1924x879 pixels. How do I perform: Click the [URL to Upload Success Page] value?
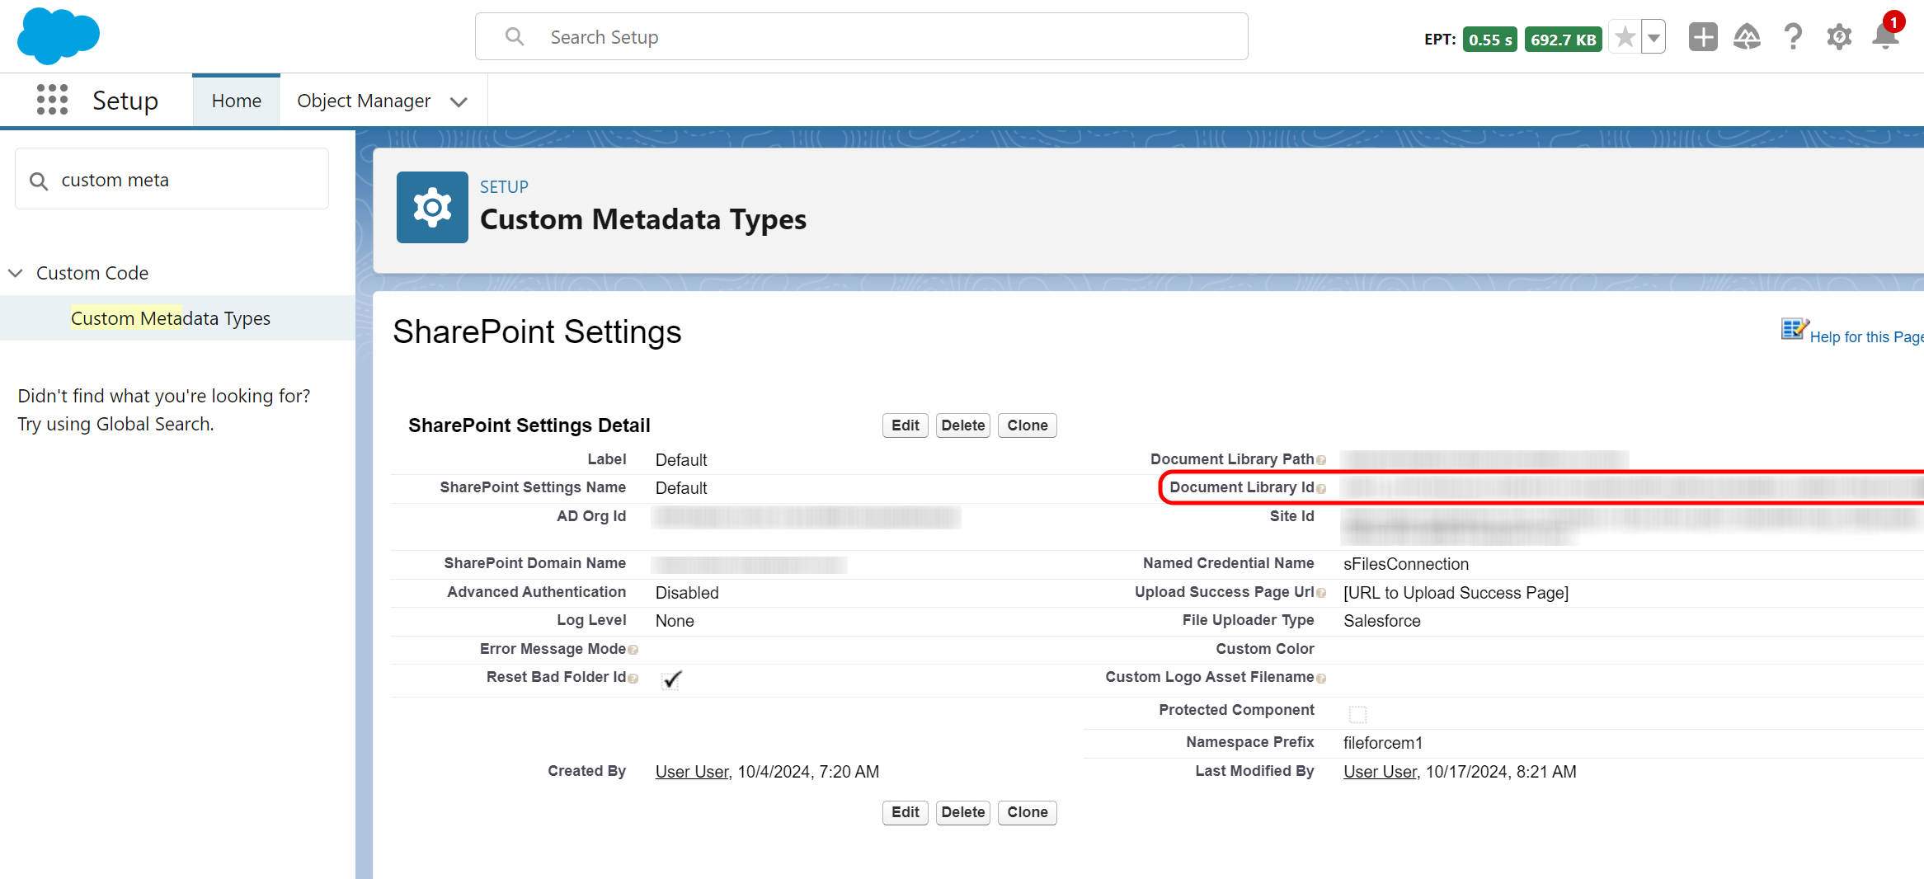click(x=1456, y=593)
